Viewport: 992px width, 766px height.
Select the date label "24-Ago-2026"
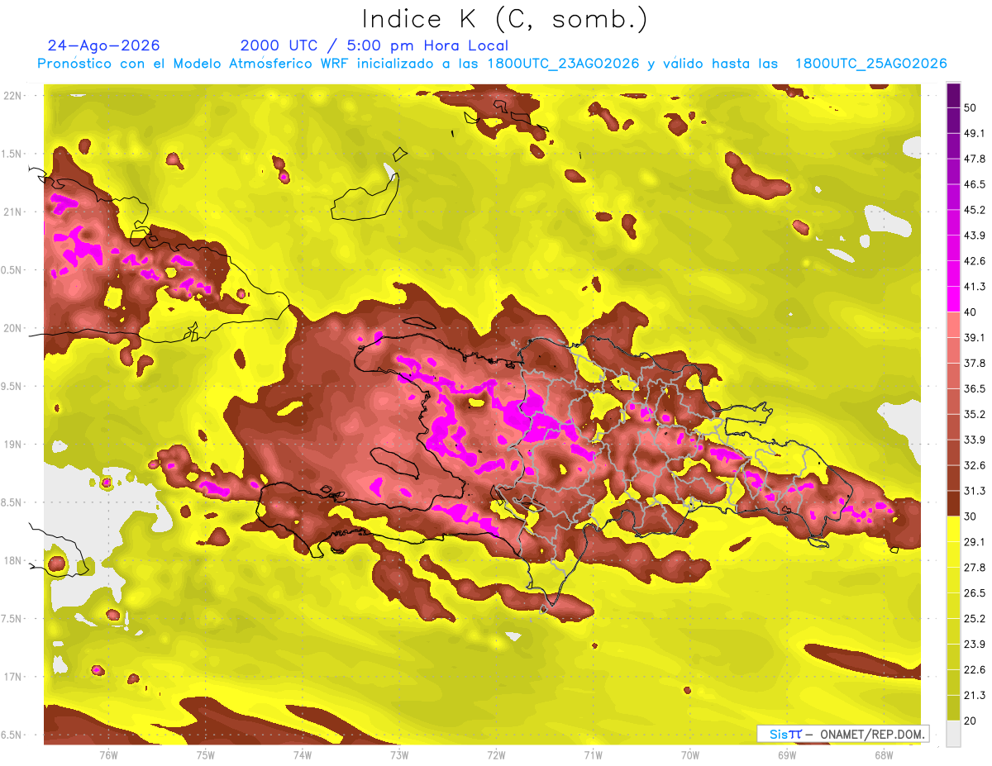click(x=104, y=45)
